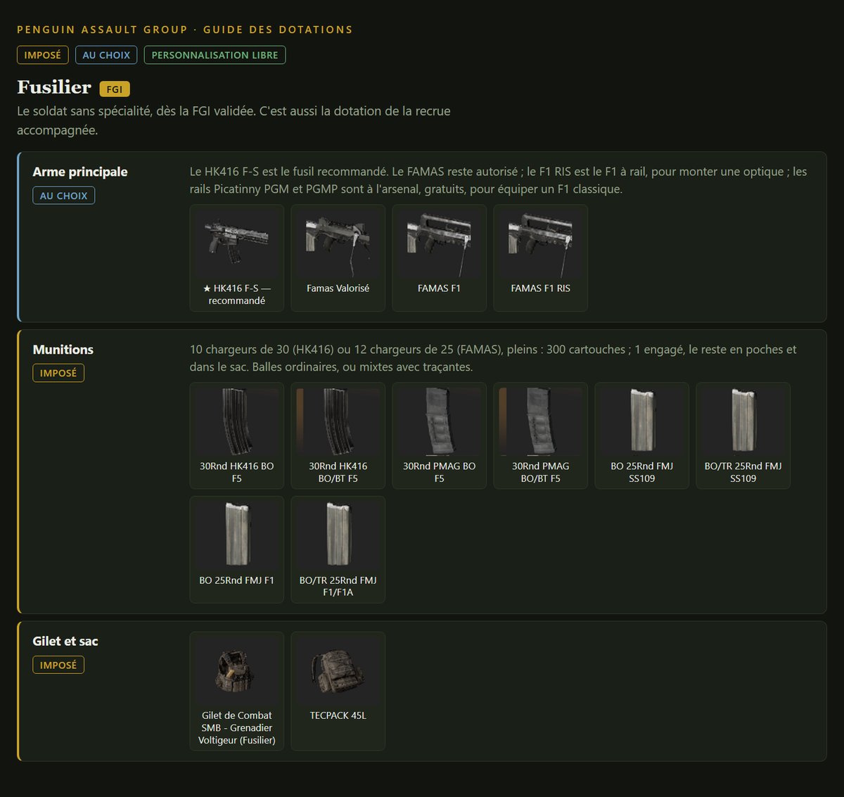Select the 30Rnd PMAG BO F5 magazine image
This screenshot has width=844, height=797.
440,421
